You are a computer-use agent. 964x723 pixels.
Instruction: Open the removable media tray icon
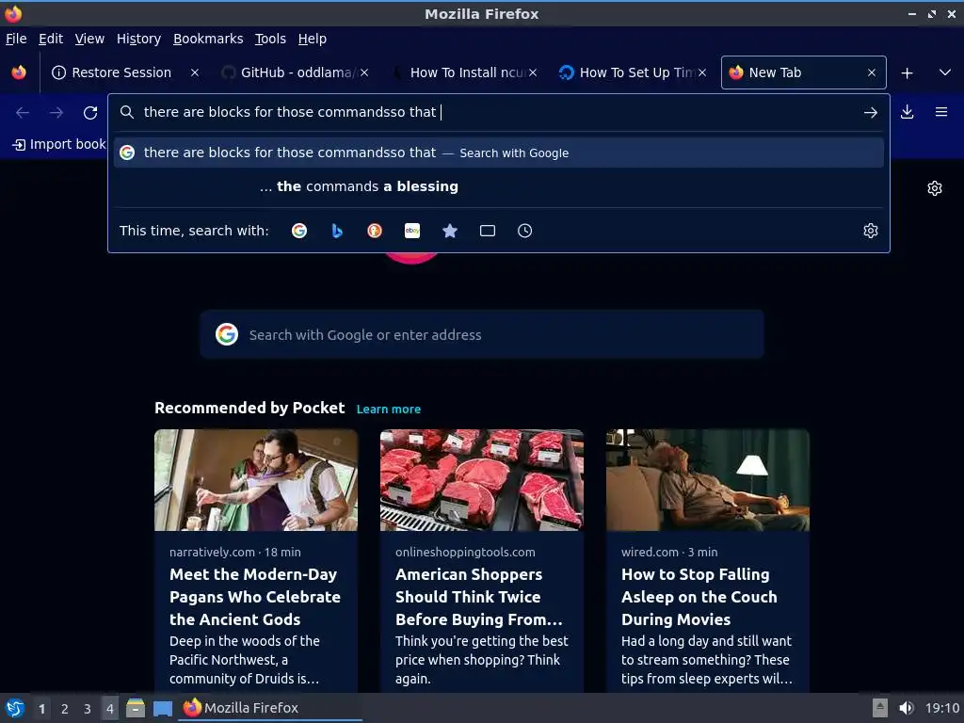click(880, 708)
